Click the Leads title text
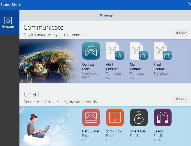 (x=158, y=131)
